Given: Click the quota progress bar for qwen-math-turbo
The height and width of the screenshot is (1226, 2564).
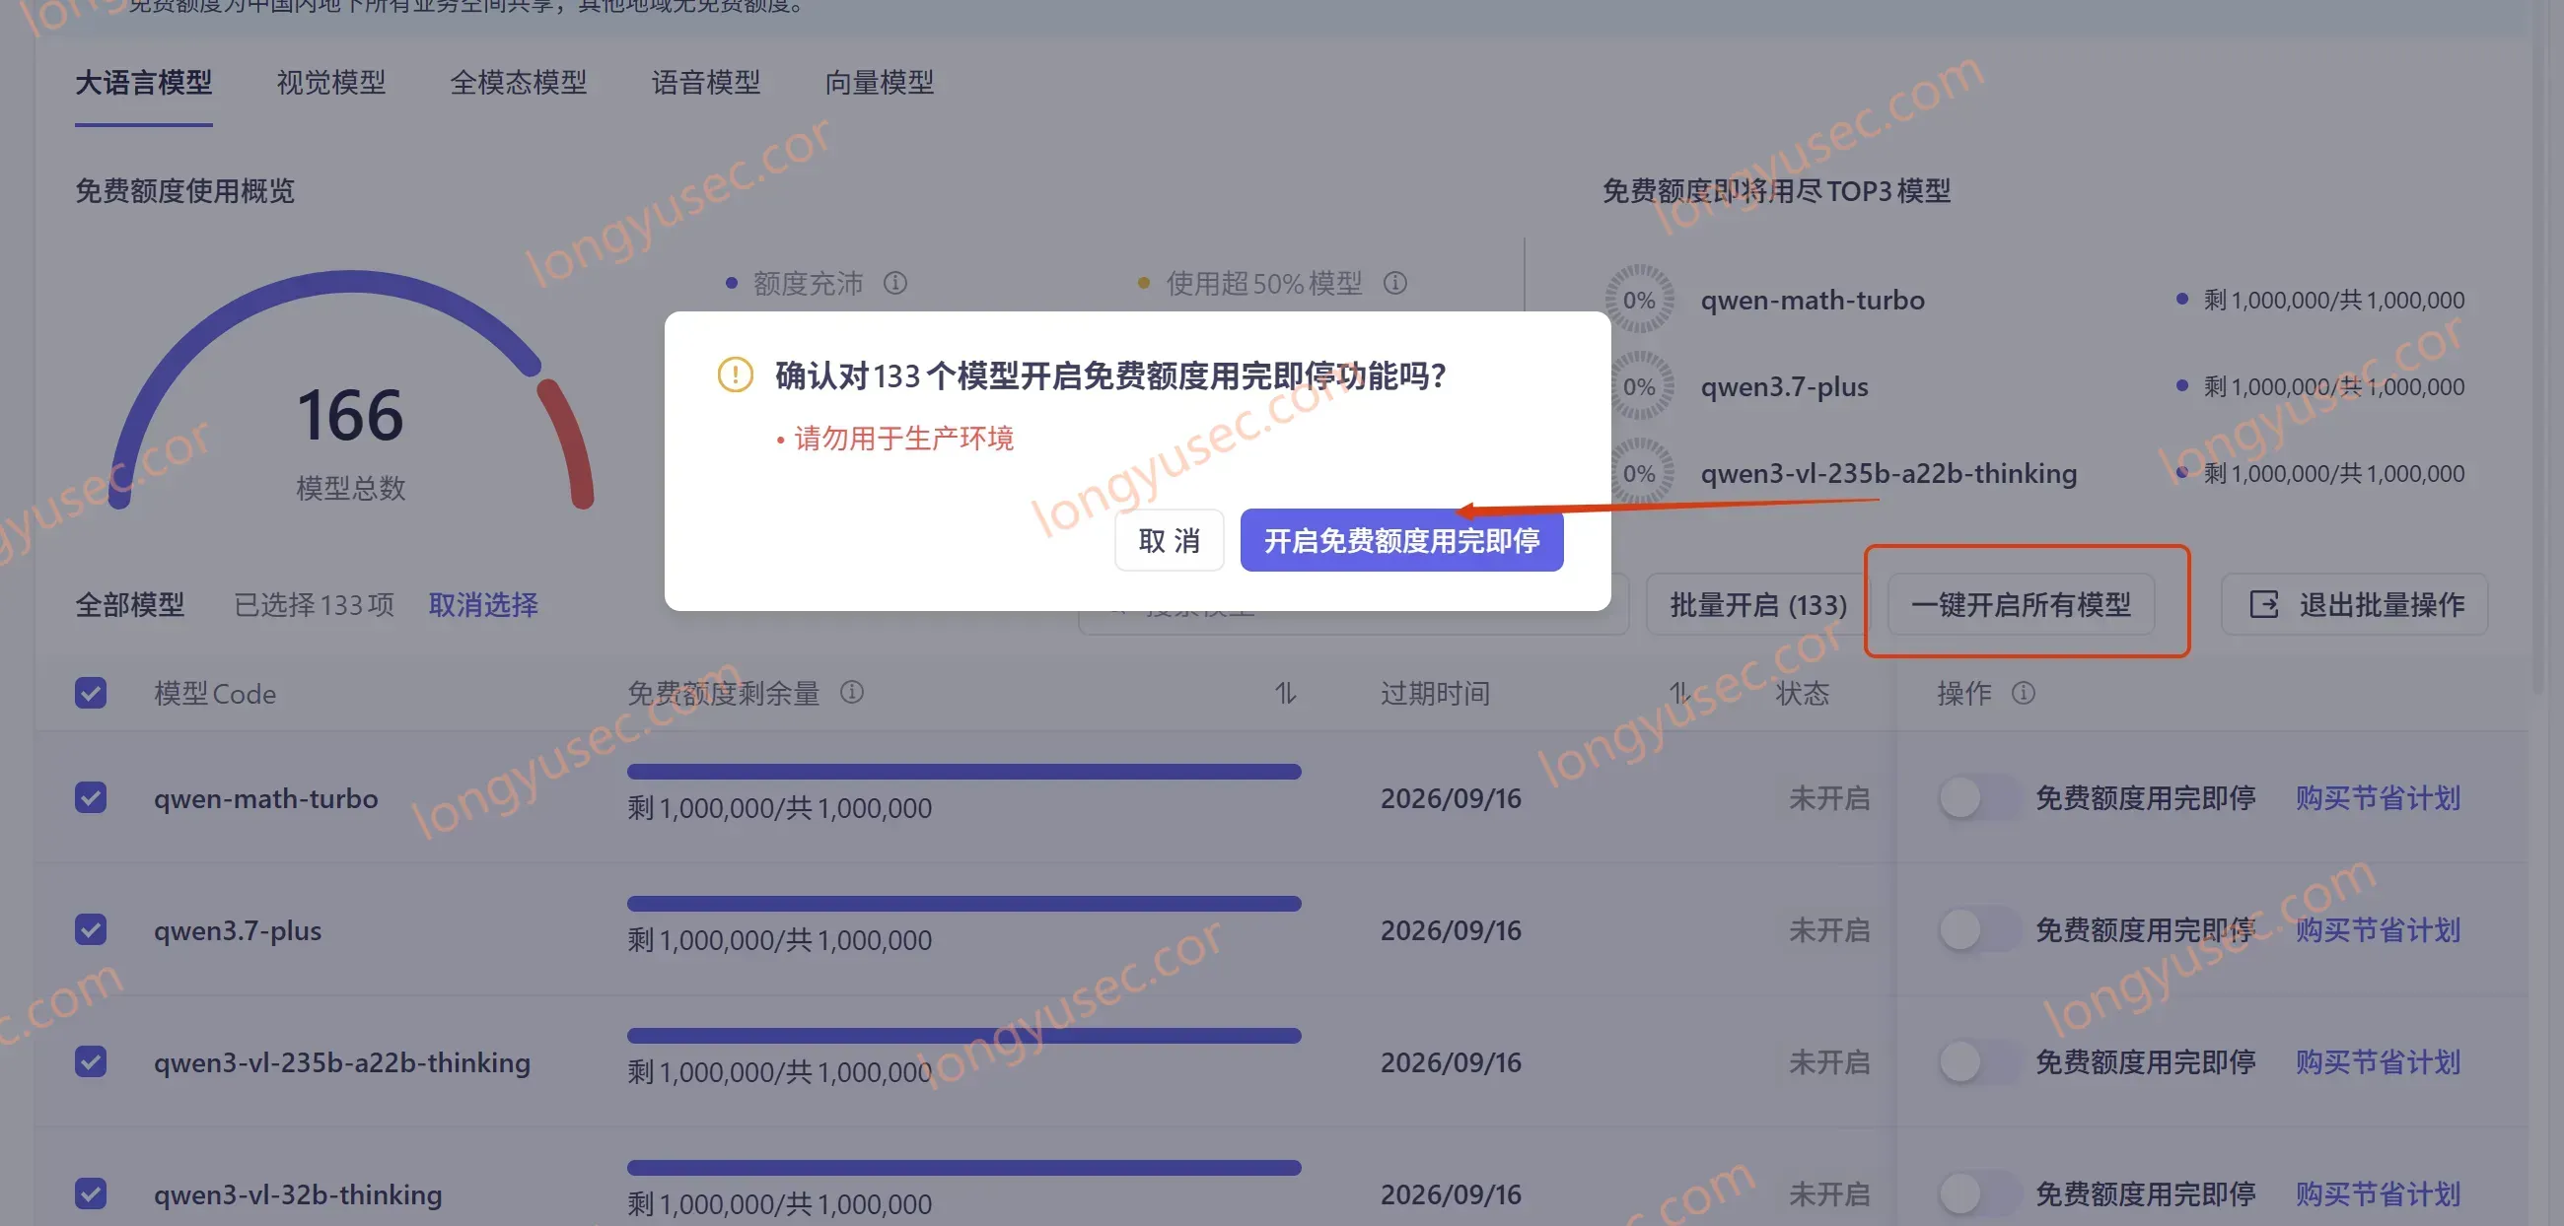Looking at the screenshot, I should pos(963,772).
